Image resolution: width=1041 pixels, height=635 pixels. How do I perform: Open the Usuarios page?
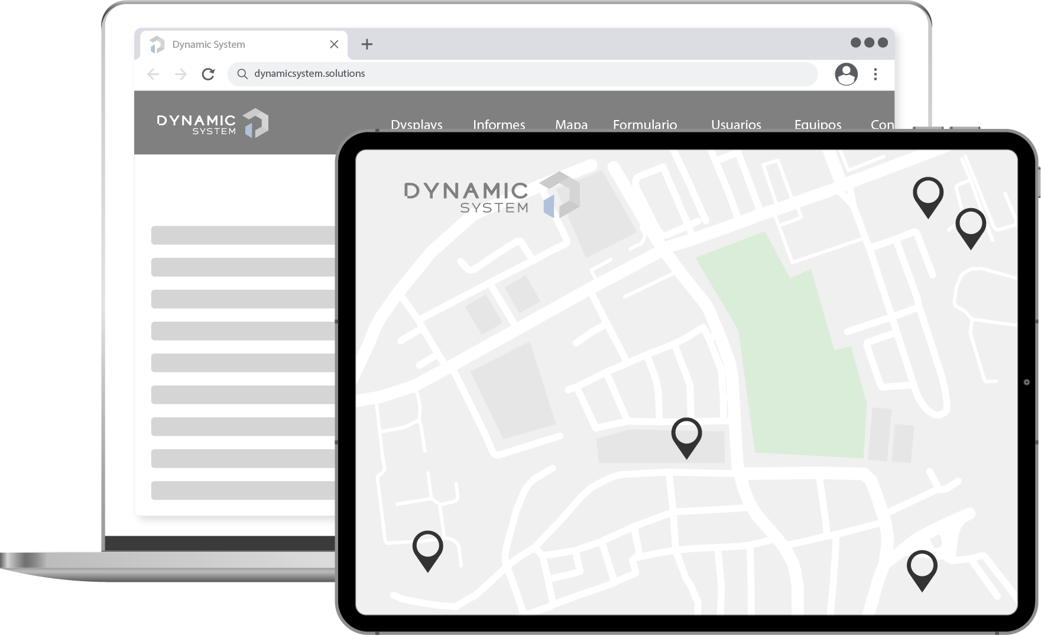736,124
